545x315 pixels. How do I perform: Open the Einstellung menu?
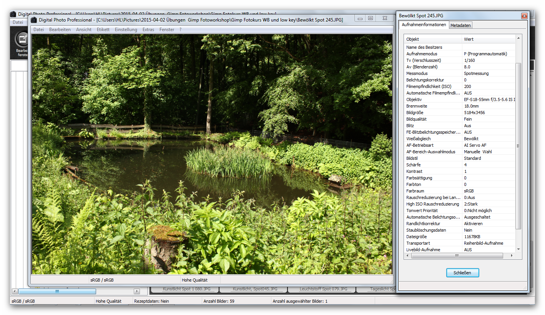126,30
